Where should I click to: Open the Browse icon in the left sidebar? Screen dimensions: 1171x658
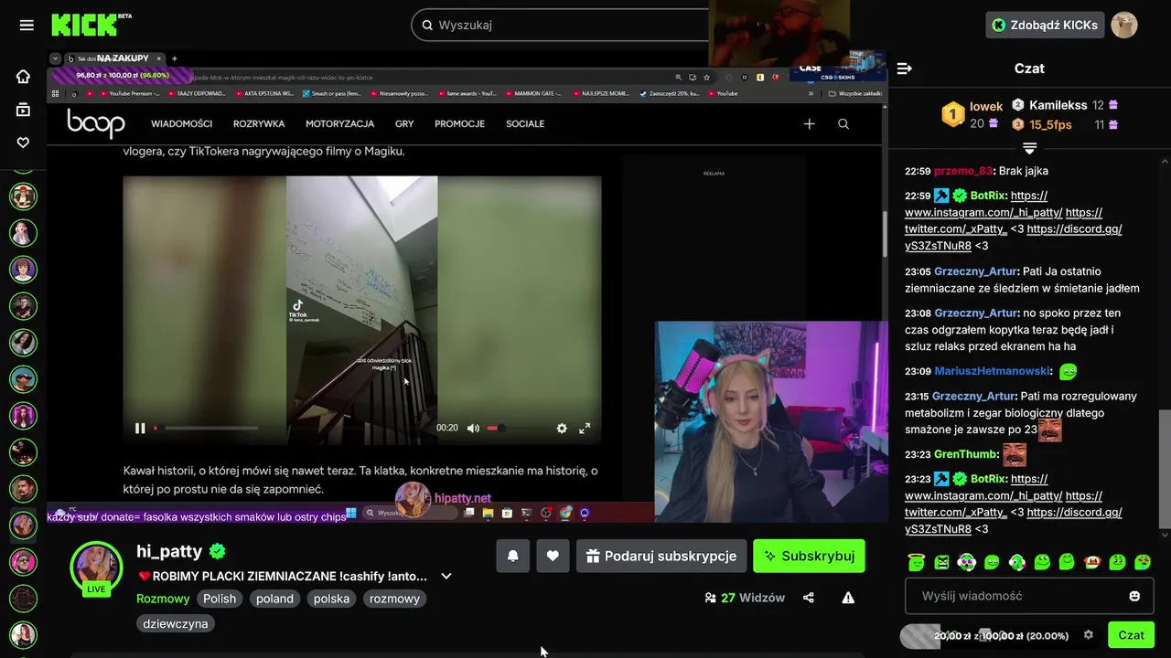click(23, 110)
